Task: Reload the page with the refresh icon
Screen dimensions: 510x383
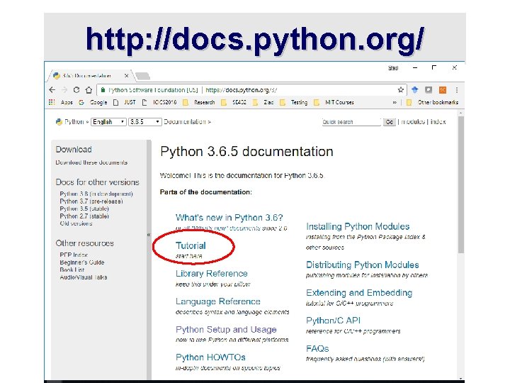Action: click(76, 90)
